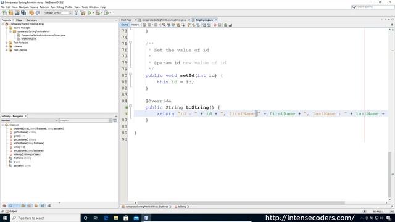Click the Redo toolbar icon
The image size is (395, 222).
coord(38,13)
